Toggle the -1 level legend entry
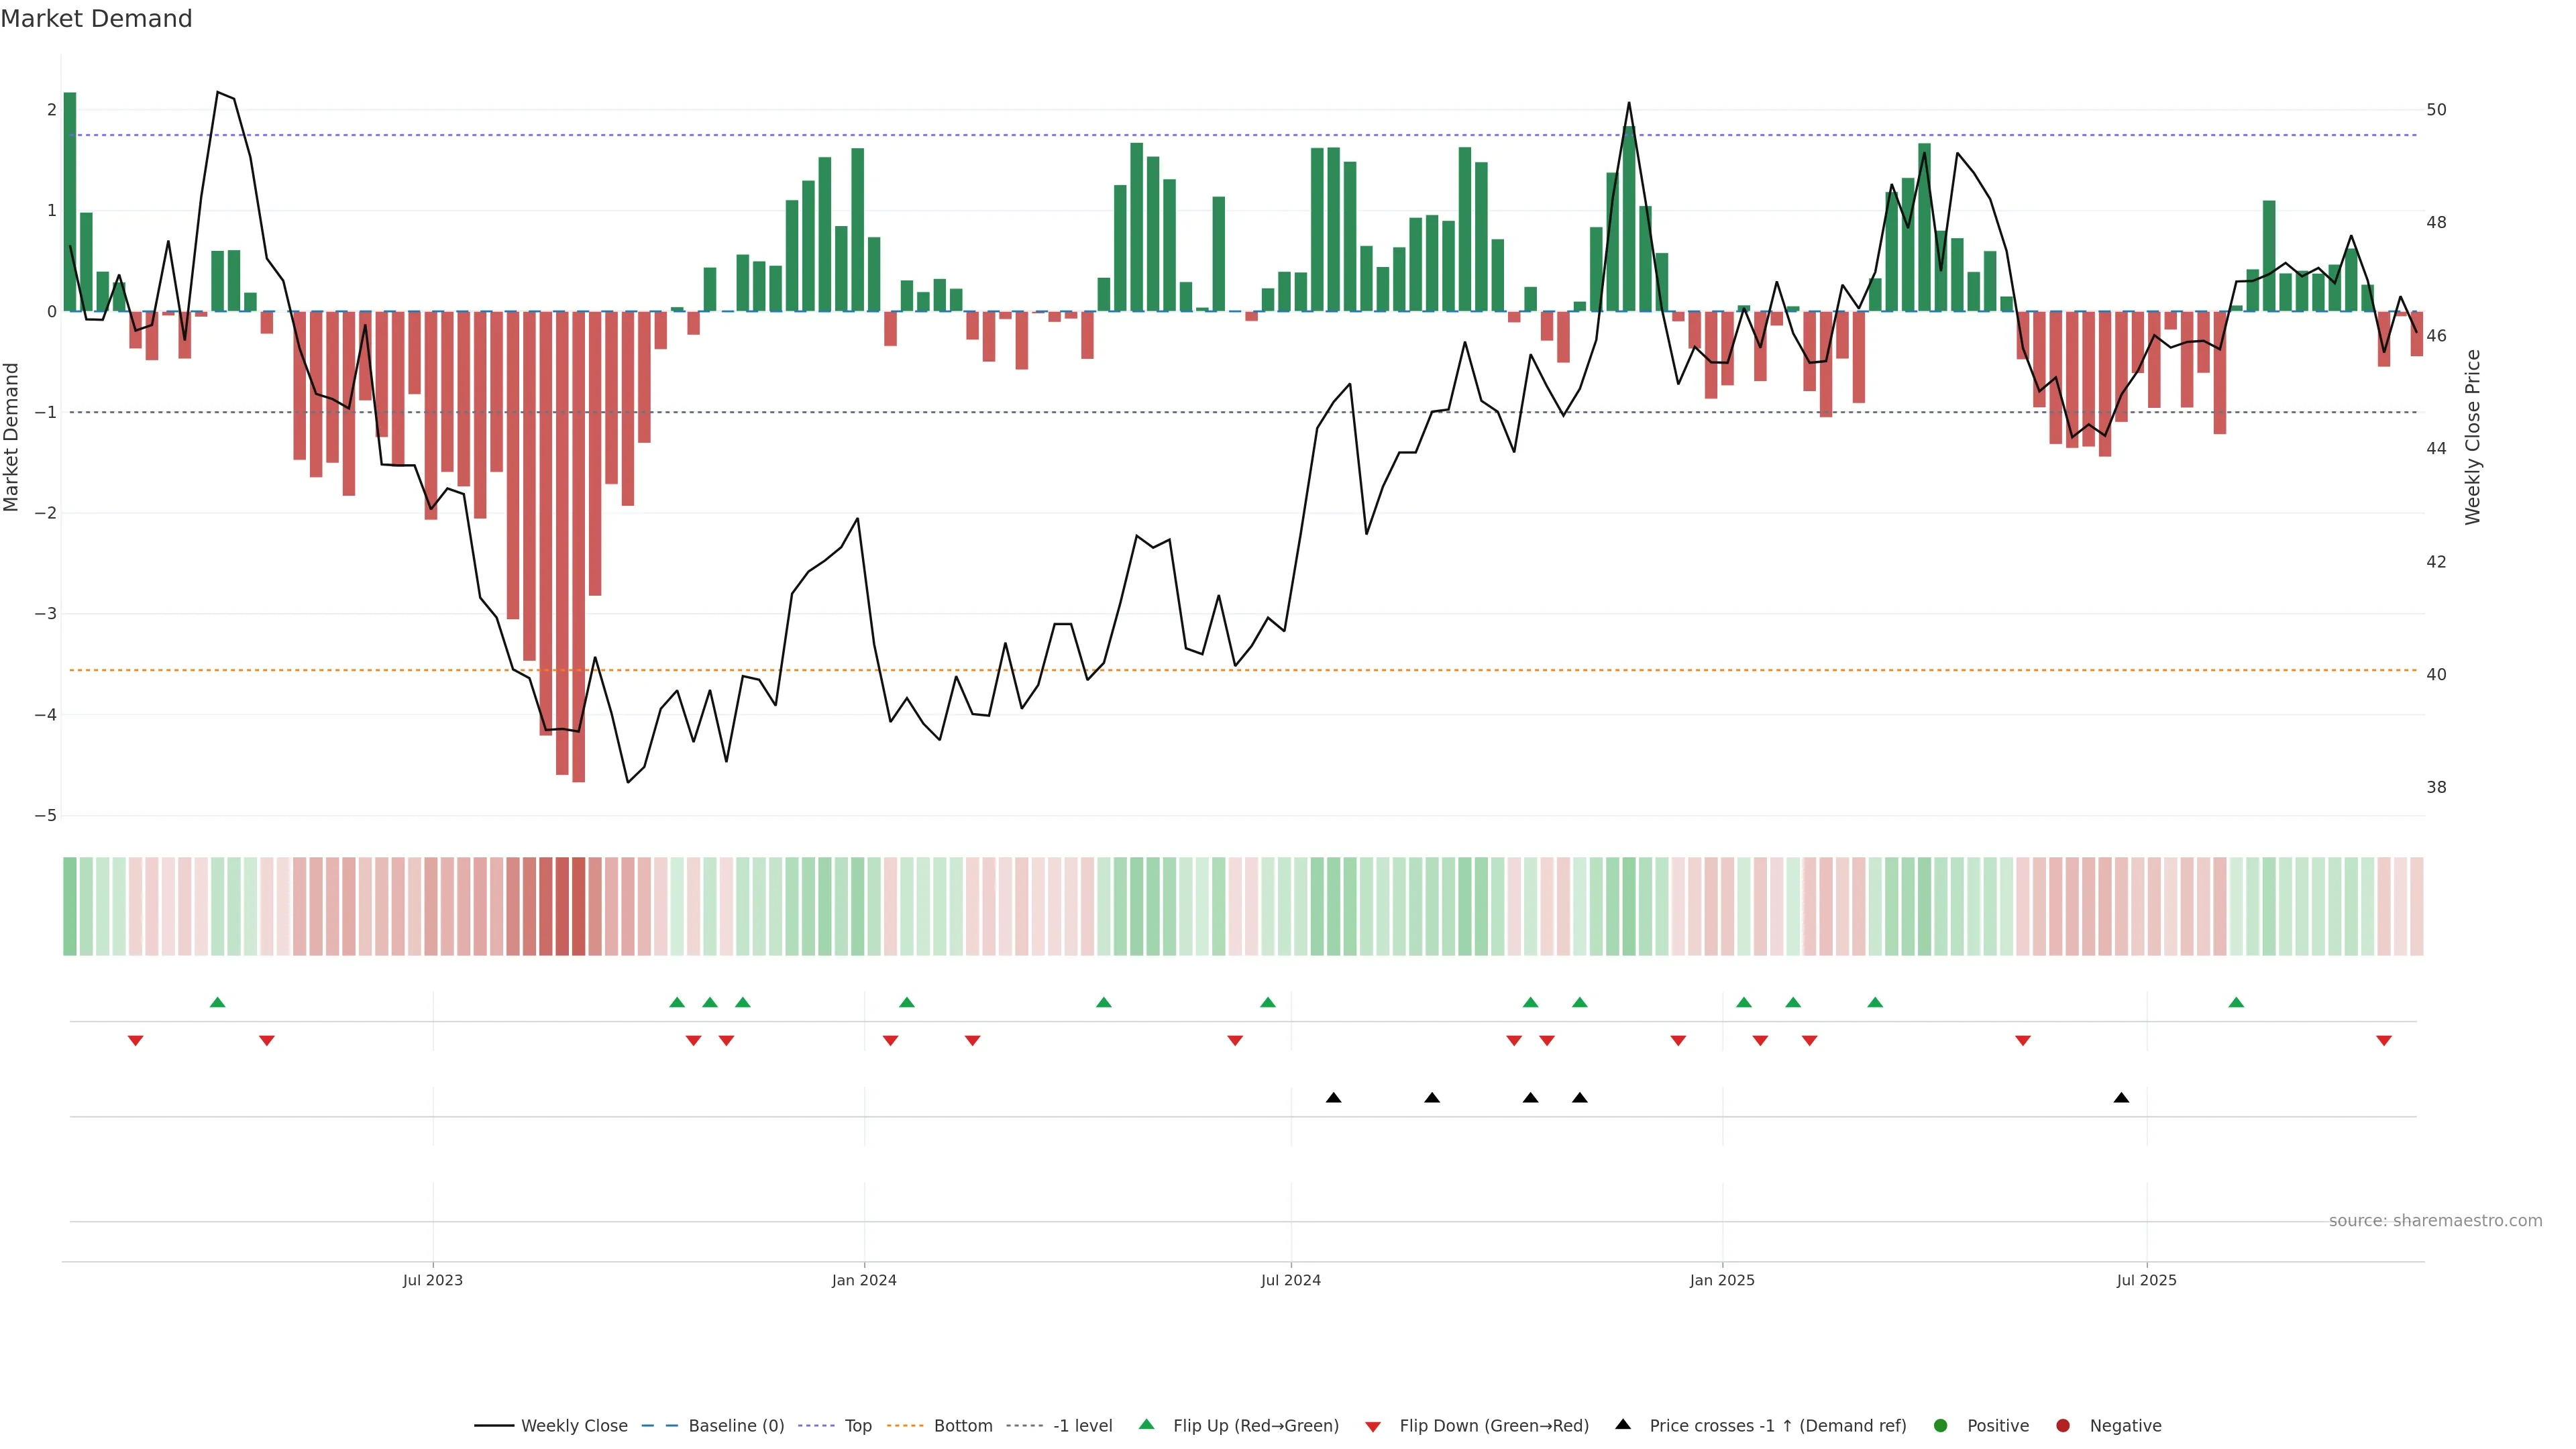The image size is (2576, 1449). [x=1082, y=1426]
